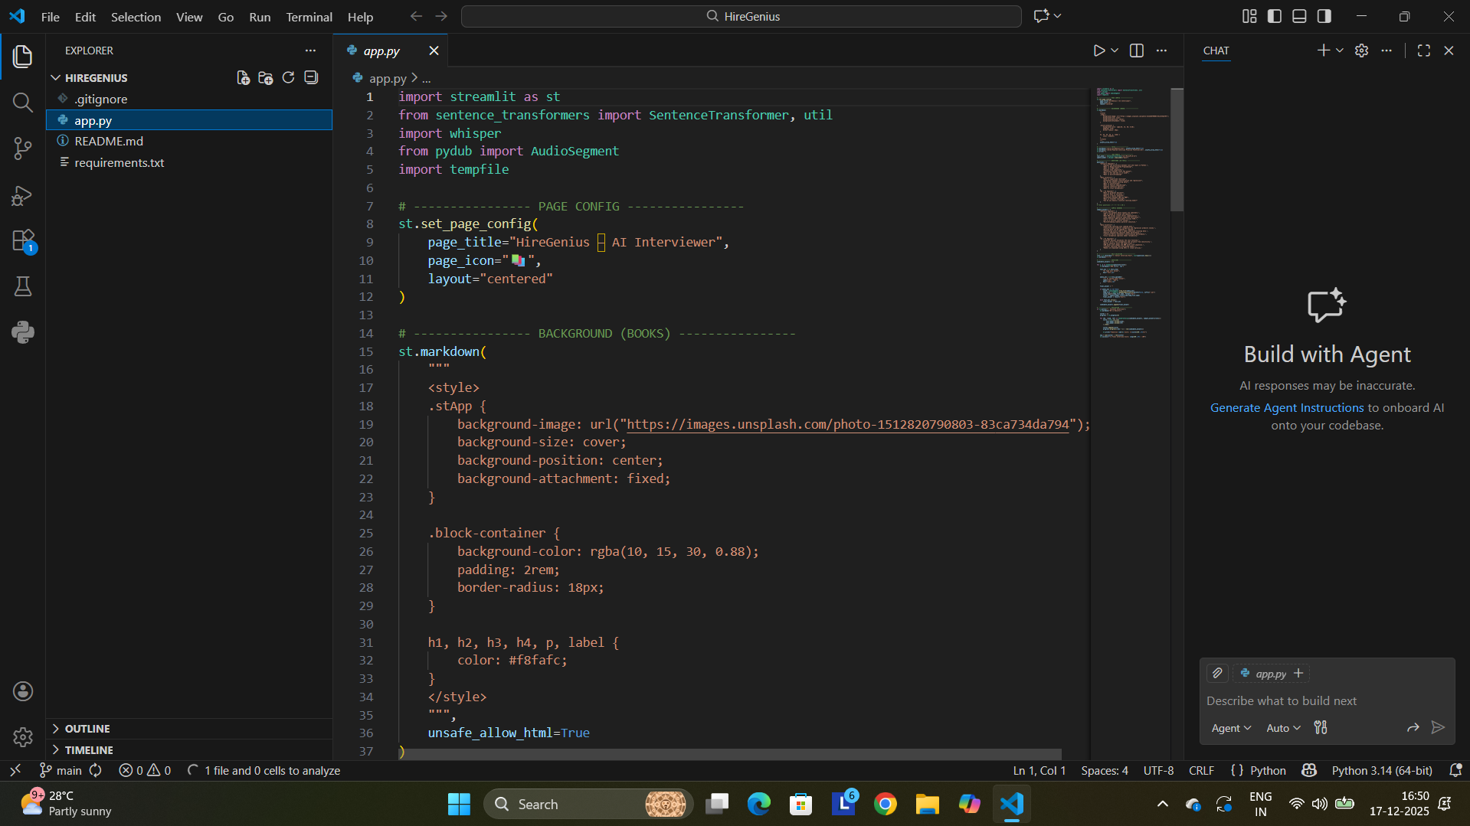The image size is (1470, 826).
Task: Expand the OUTLINE section
Action: (87, 729)
